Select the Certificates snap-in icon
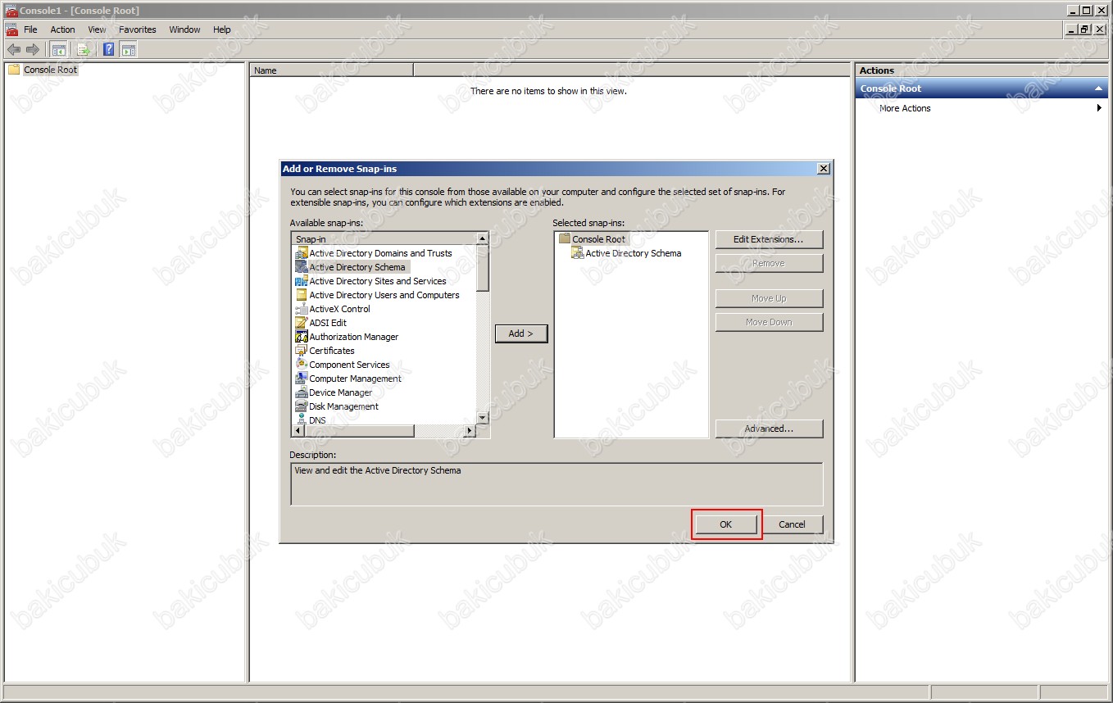The width and height of the screenshot is (1113, 703). [x=302, y=351]
